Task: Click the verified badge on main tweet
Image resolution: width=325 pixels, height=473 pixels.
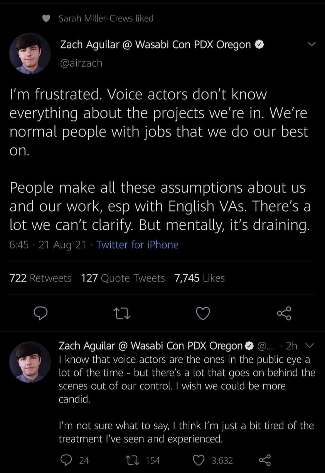Action: pyautogui.click(x=259, y=45)
